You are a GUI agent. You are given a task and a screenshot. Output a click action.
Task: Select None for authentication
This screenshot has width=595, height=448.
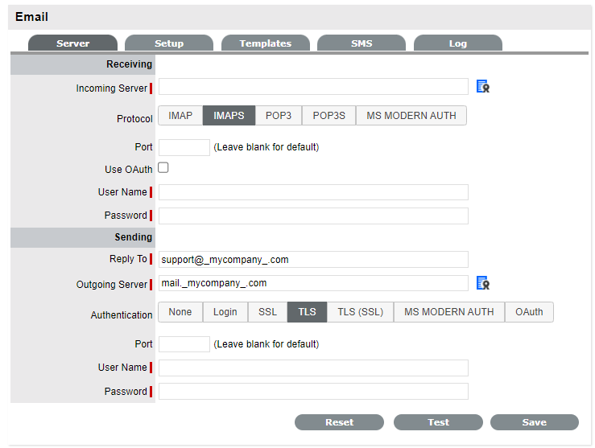pos(180,312)
